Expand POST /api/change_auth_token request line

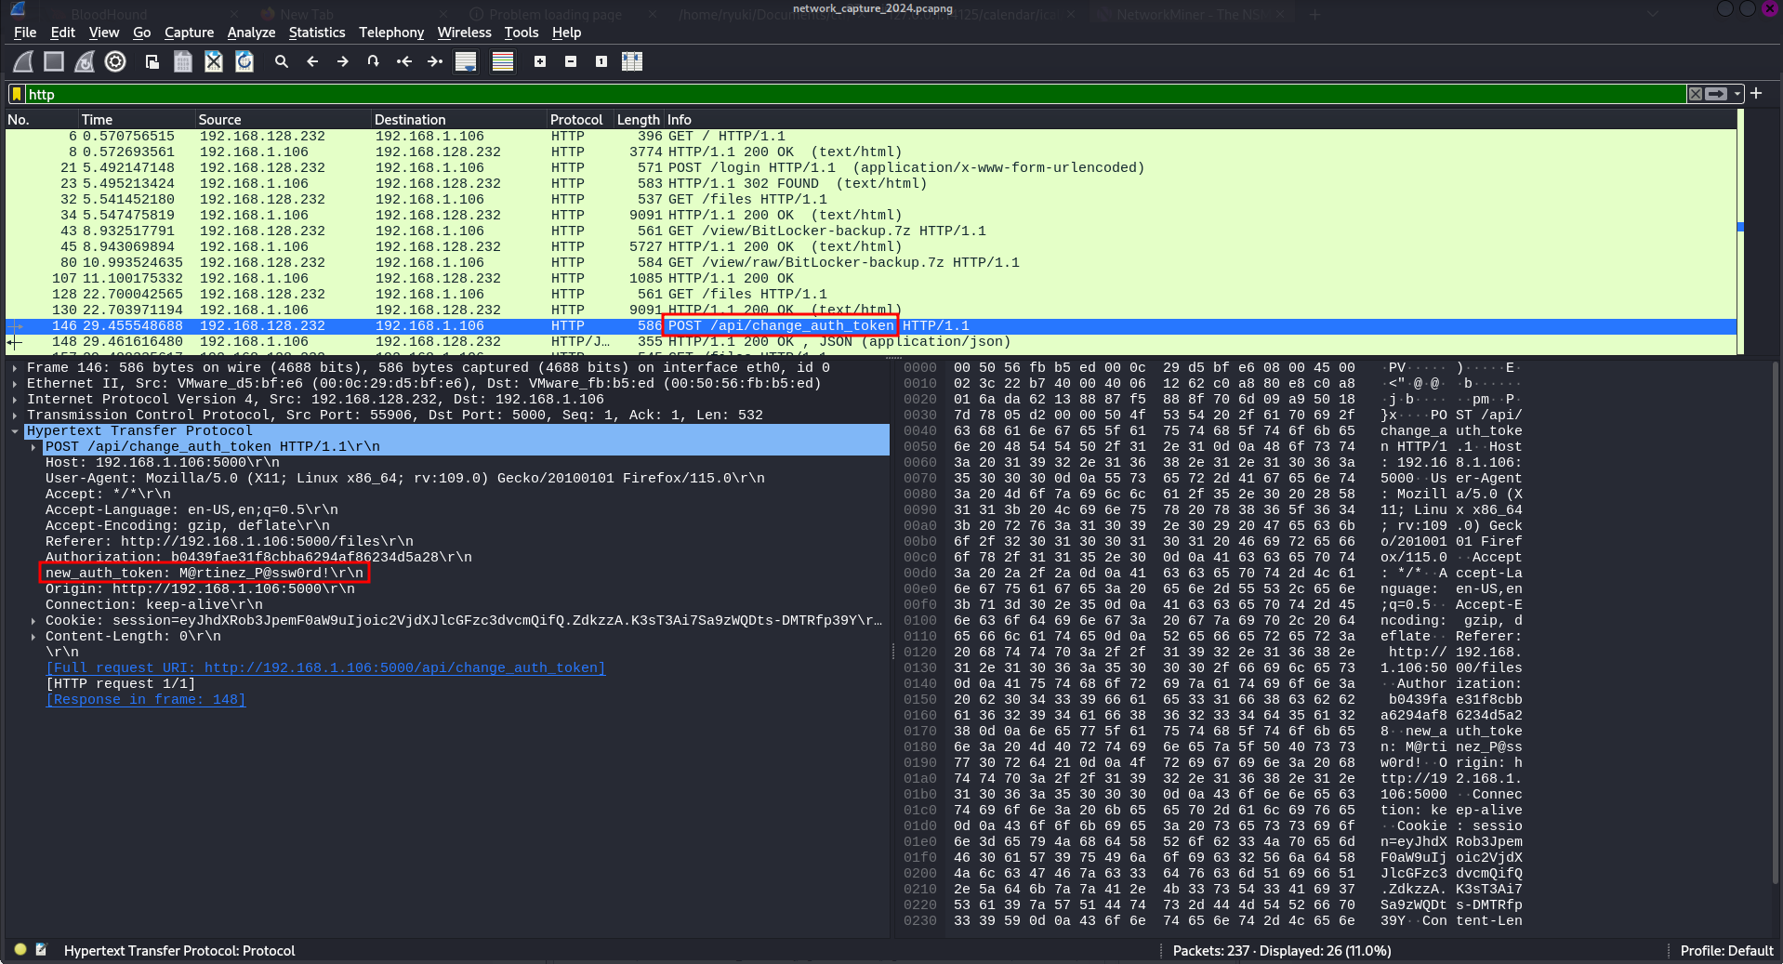point(33,447)
